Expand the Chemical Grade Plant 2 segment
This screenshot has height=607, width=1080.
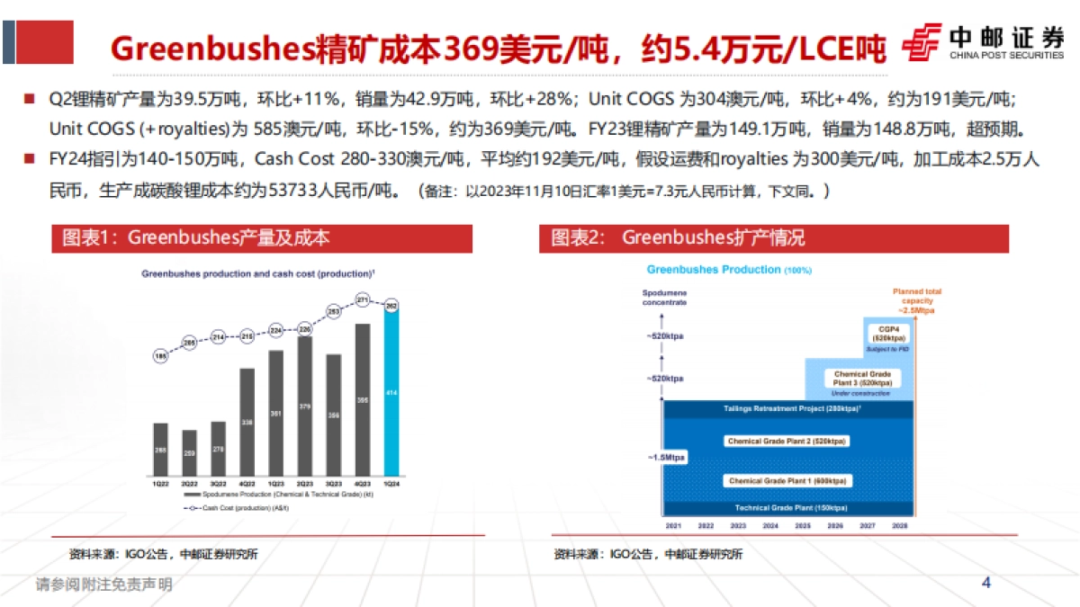tap(786, 441)
